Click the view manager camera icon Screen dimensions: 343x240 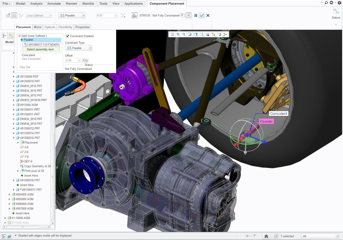pos(207,34)
